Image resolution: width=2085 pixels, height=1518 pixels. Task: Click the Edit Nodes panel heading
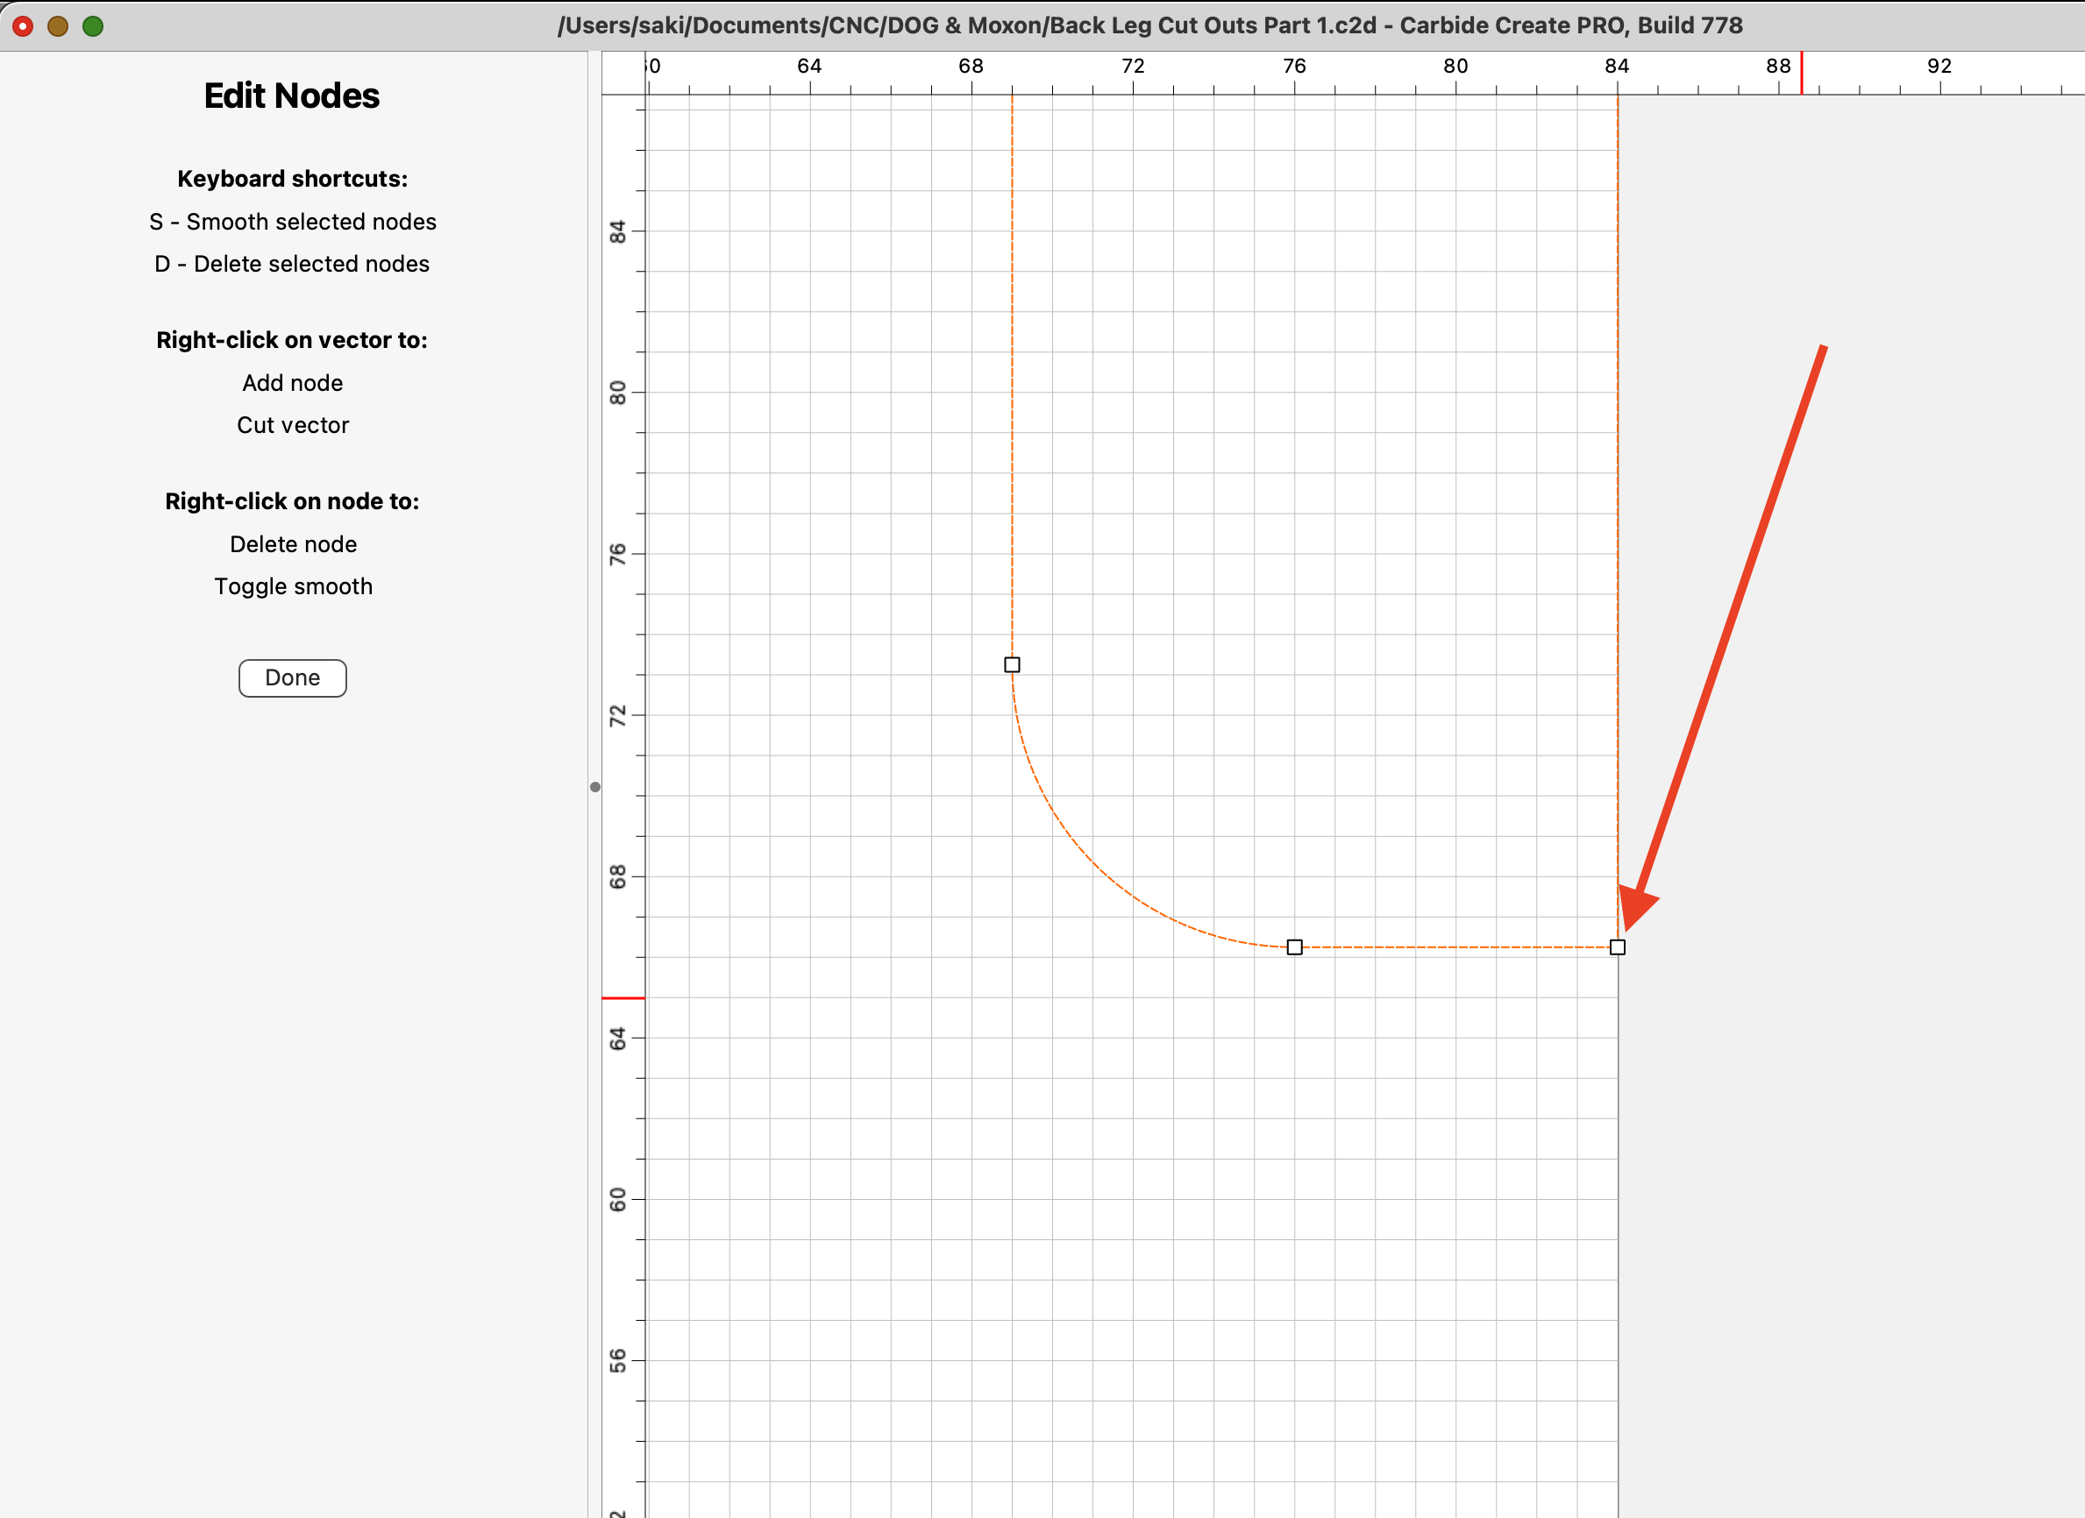click(291, 96)
